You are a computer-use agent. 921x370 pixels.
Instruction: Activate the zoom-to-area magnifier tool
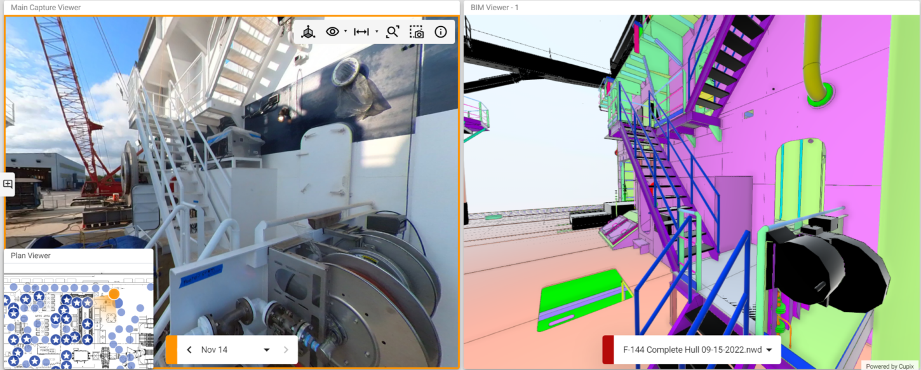(x=393, y=32)
